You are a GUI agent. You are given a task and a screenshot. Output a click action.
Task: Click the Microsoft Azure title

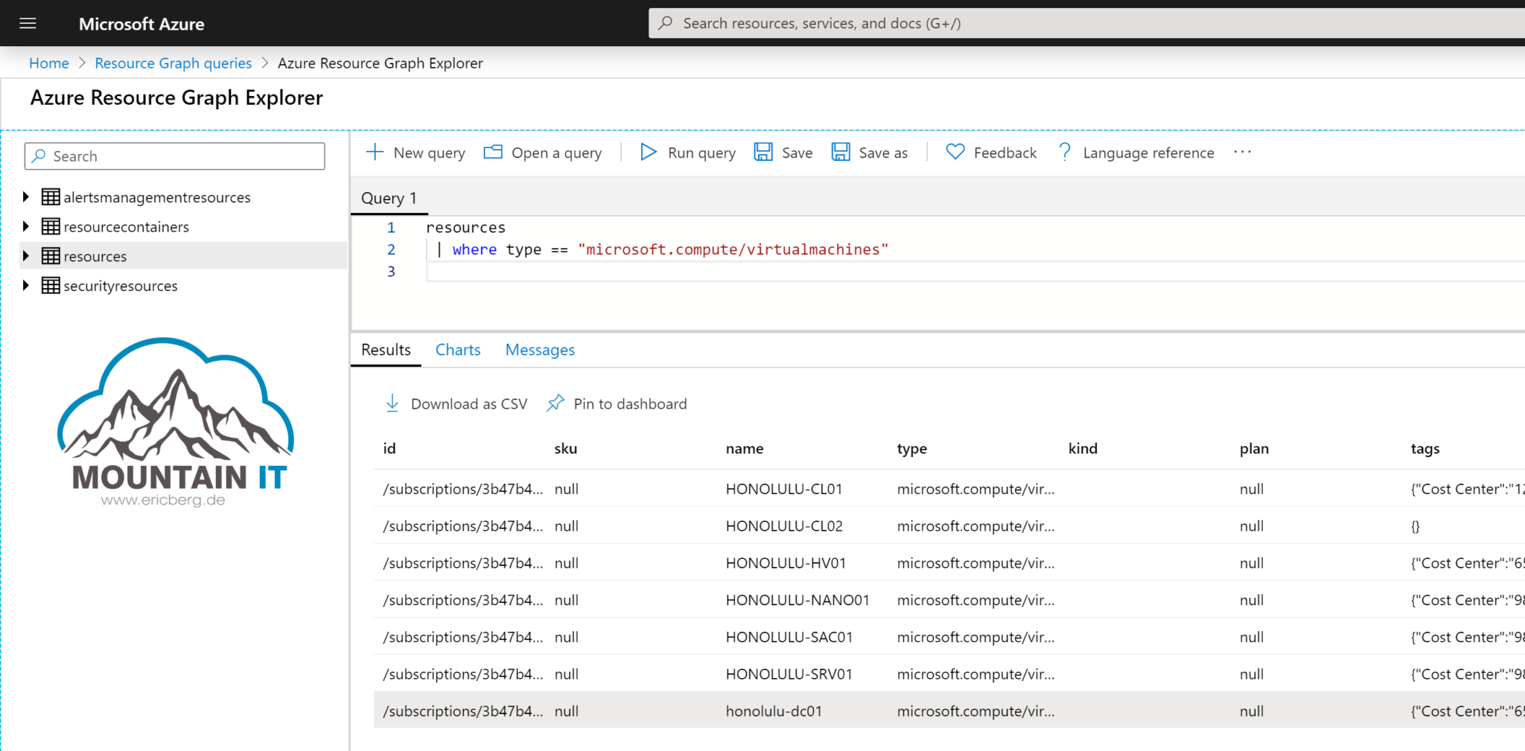click(141, 24)
